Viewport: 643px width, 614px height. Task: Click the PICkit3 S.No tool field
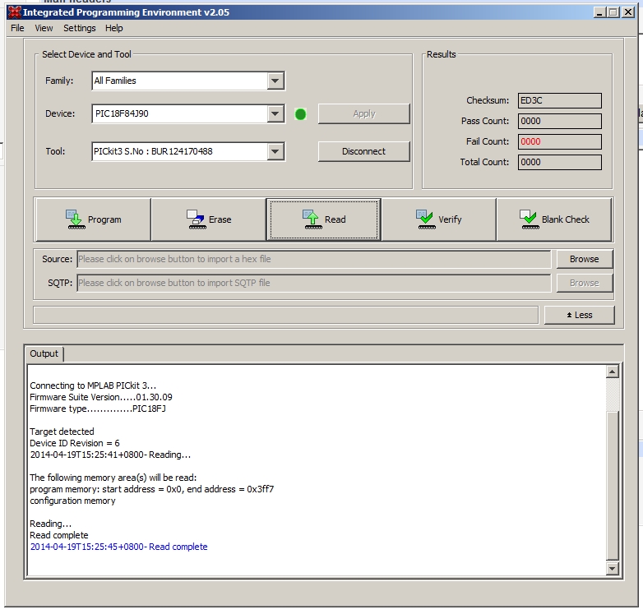(x=188, y=151)
